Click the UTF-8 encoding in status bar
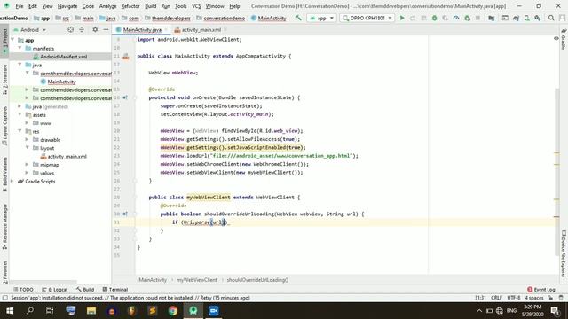This screenshot has width=568, height=319. (514, 298)
